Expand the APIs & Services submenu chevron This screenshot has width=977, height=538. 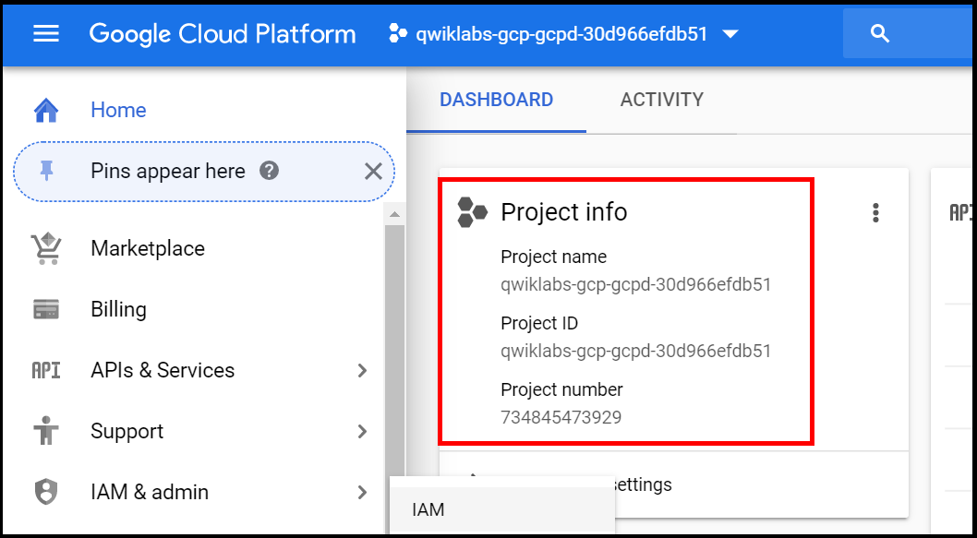point(363,370)
